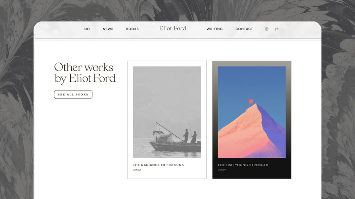The width and height of the screenshot is (355, 199).
Task: Select CONTACT in the navigation
Action: click(244, 29)
